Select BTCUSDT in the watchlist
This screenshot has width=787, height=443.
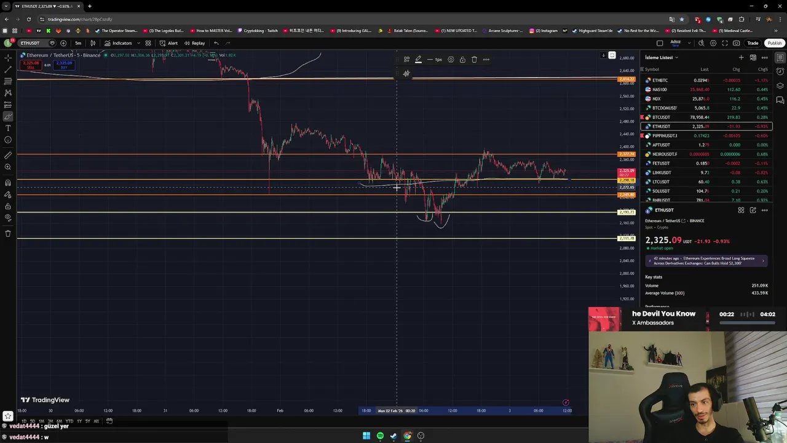coord(706,117)
